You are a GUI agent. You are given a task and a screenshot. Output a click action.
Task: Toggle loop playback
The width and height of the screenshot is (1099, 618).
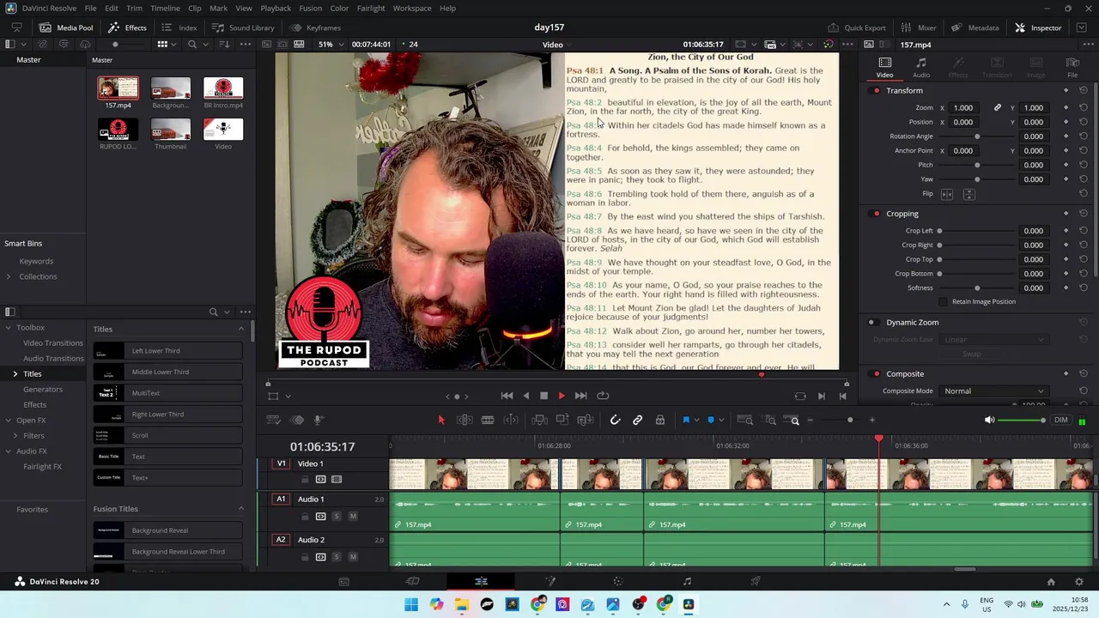[x=603, y=396]
